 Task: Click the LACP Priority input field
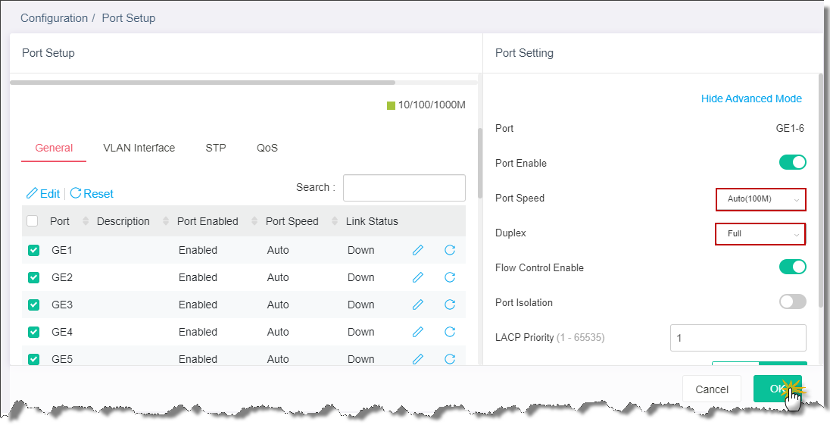[738, 338]
